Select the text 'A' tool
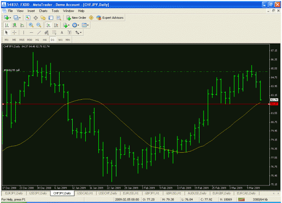Image resolution: width=282 pixels, height=203 pixels. (62, 33)
